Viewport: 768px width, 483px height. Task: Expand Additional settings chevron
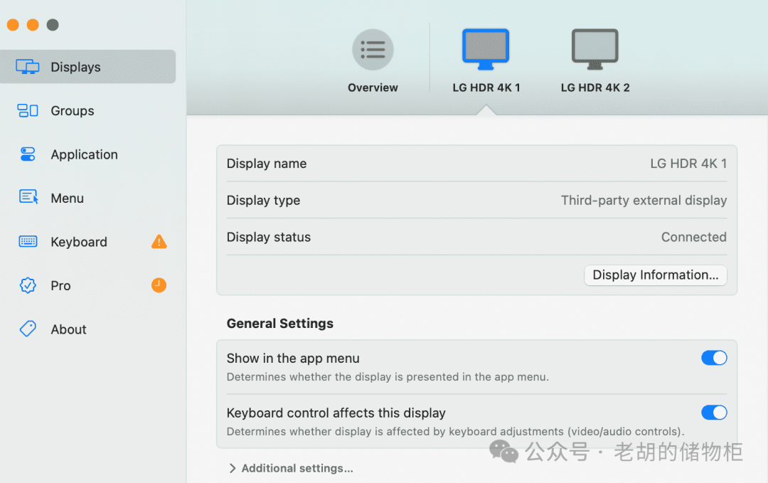(x=232, y=468)
